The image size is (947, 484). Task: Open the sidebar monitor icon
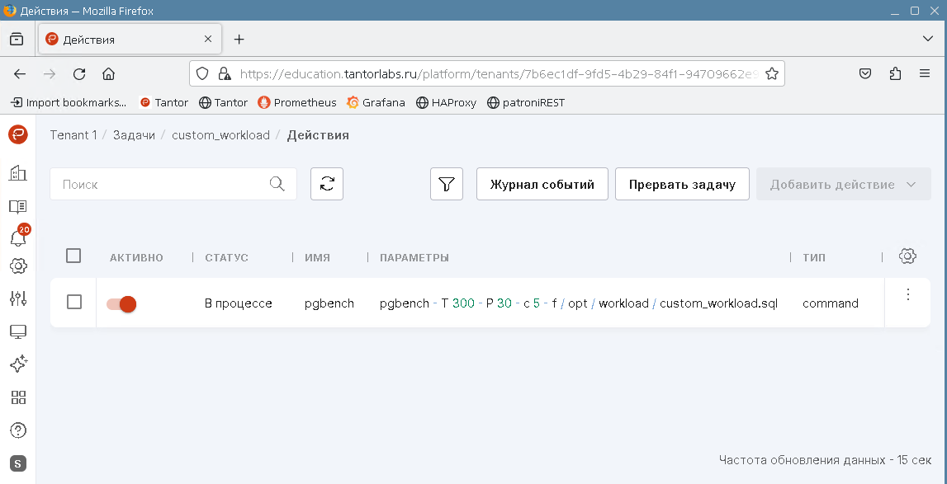click(18, 332)
